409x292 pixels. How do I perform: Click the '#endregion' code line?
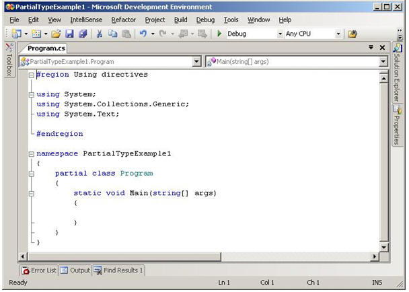(60, 134)
